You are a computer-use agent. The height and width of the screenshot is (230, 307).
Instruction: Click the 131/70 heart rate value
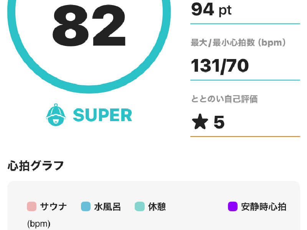(220, 66)
